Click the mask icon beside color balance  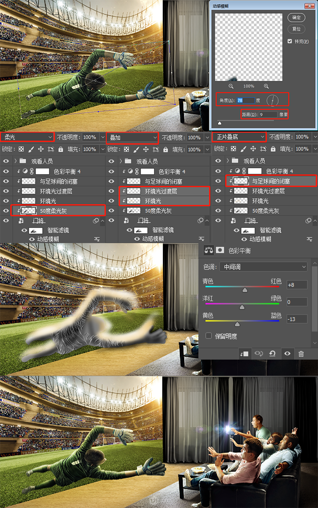pyautogui.click(x=220, y=250)
